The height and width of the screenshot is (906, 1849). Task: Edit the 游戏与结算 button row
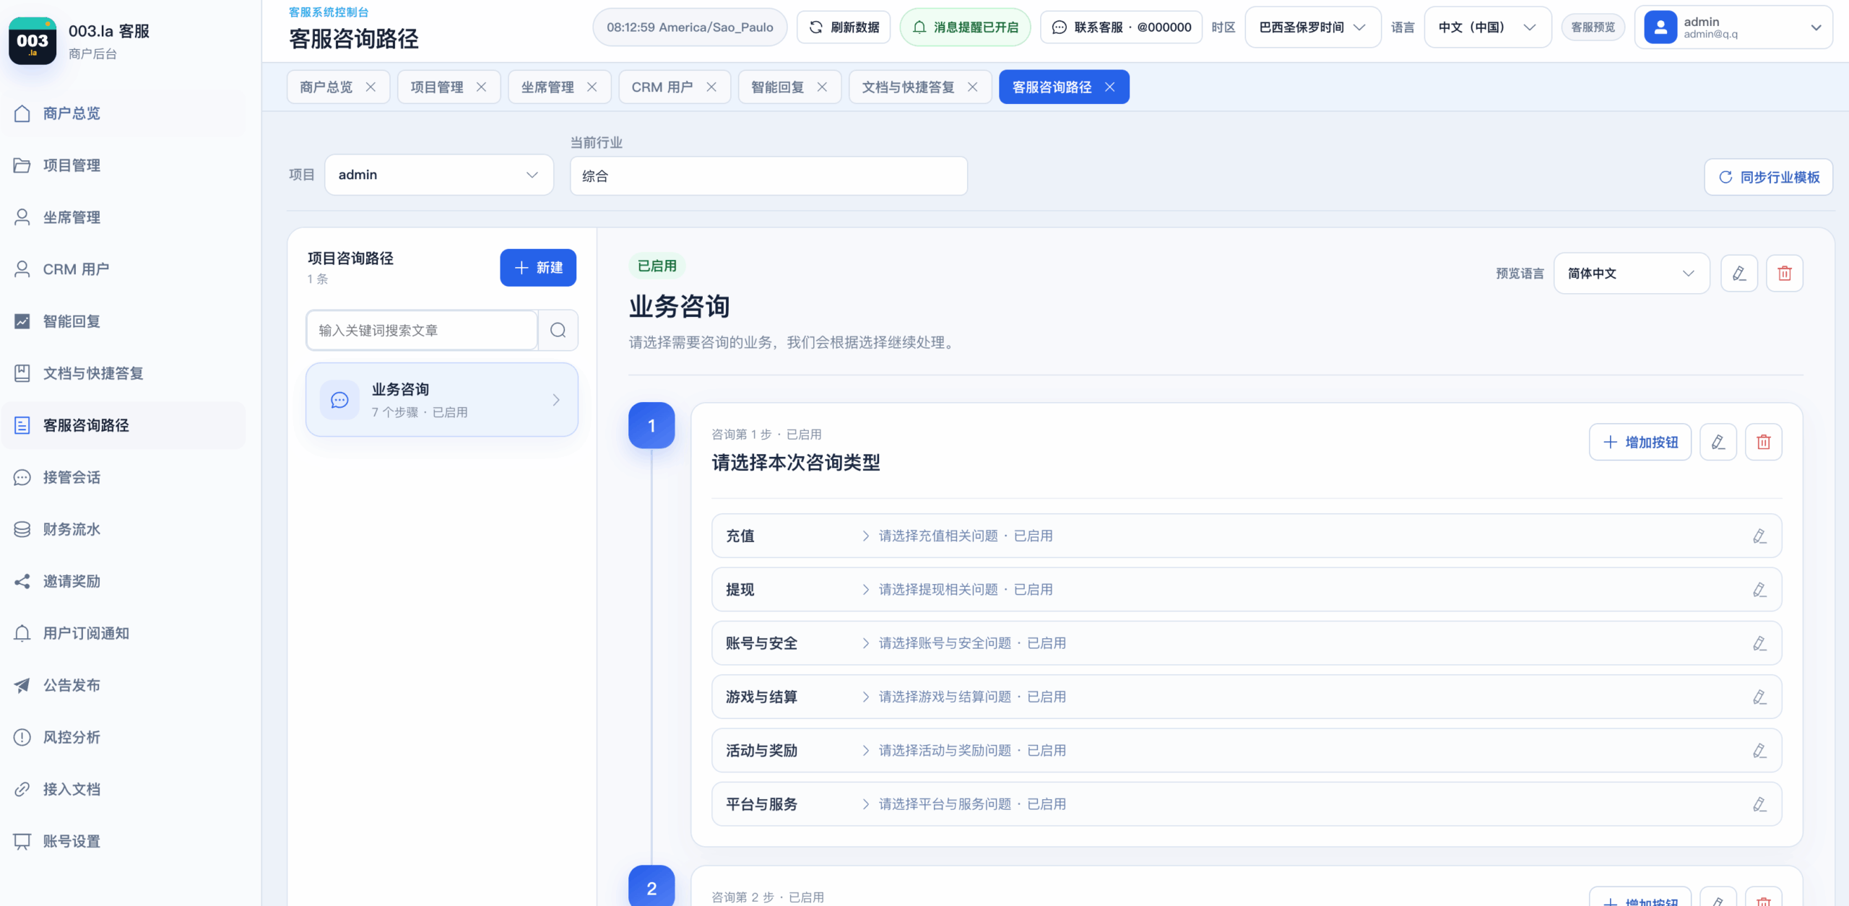[1759, 697]
